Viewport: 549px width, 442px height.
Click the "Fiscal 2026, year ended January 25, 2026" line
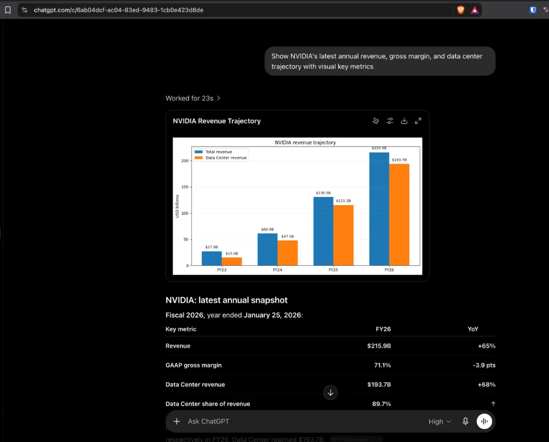234,315
